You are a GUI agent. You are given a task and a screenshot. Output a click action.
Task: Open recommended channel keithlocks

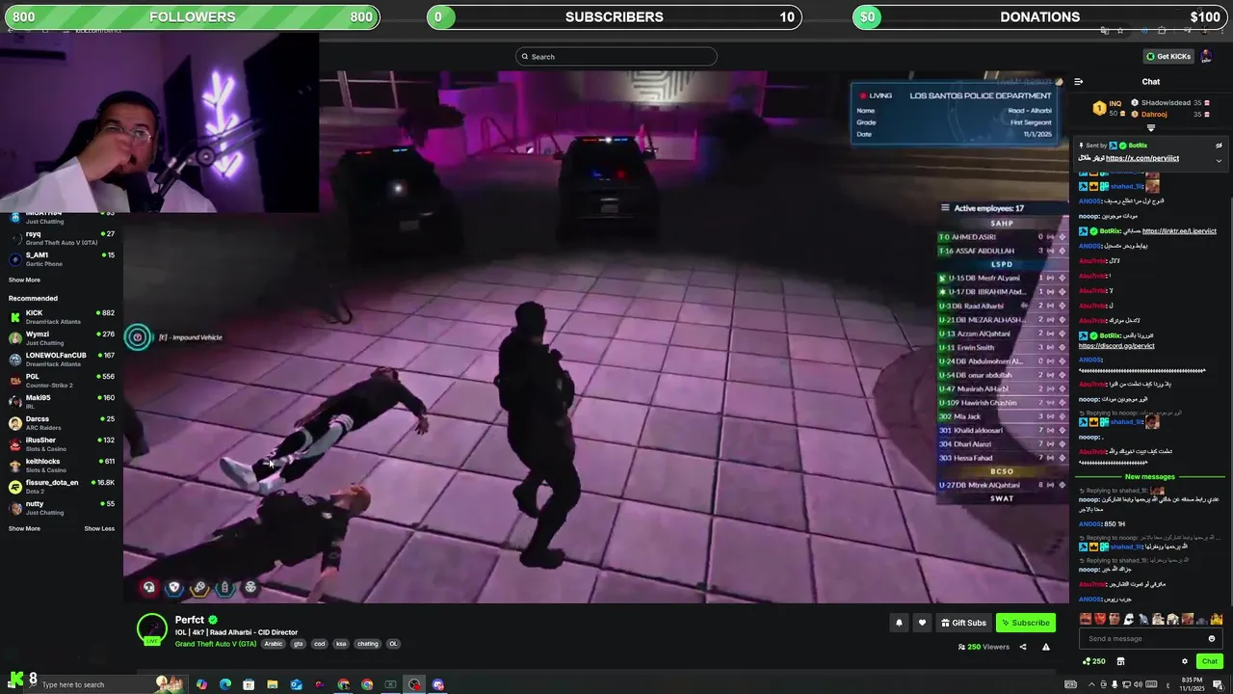(x=62, y=465)
